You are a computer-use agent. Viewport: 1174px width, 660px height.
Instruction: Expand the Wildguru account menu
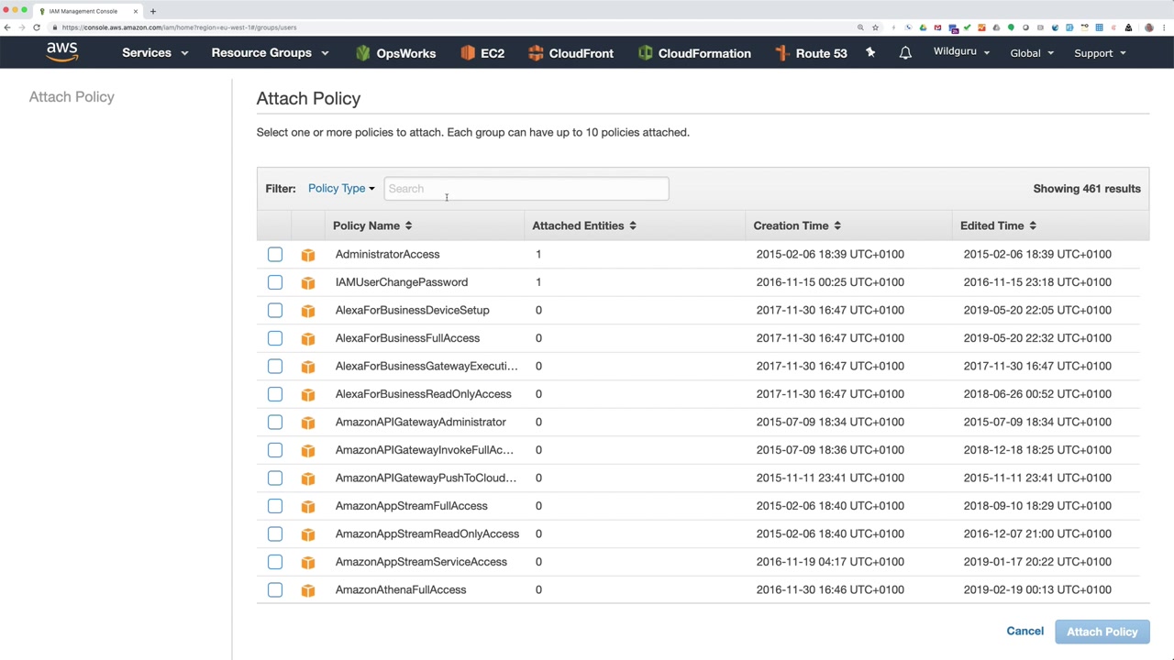(x=961, y=52)
